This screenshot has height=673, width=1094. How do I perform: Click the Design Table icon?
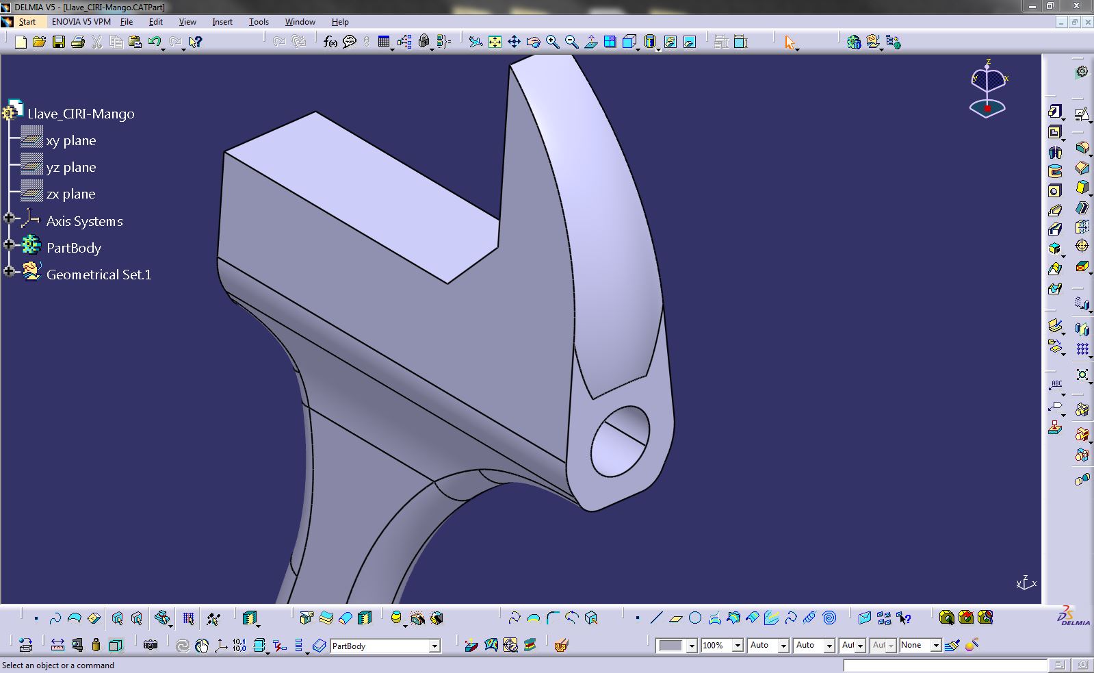pyautogui.click(x=384, y=42)
